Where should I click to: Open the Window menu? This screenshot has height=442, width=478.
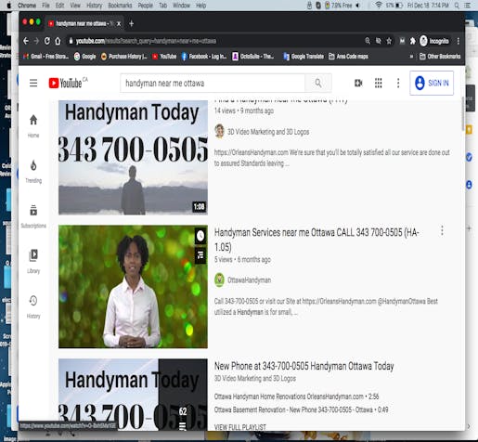tap(181, 5)
